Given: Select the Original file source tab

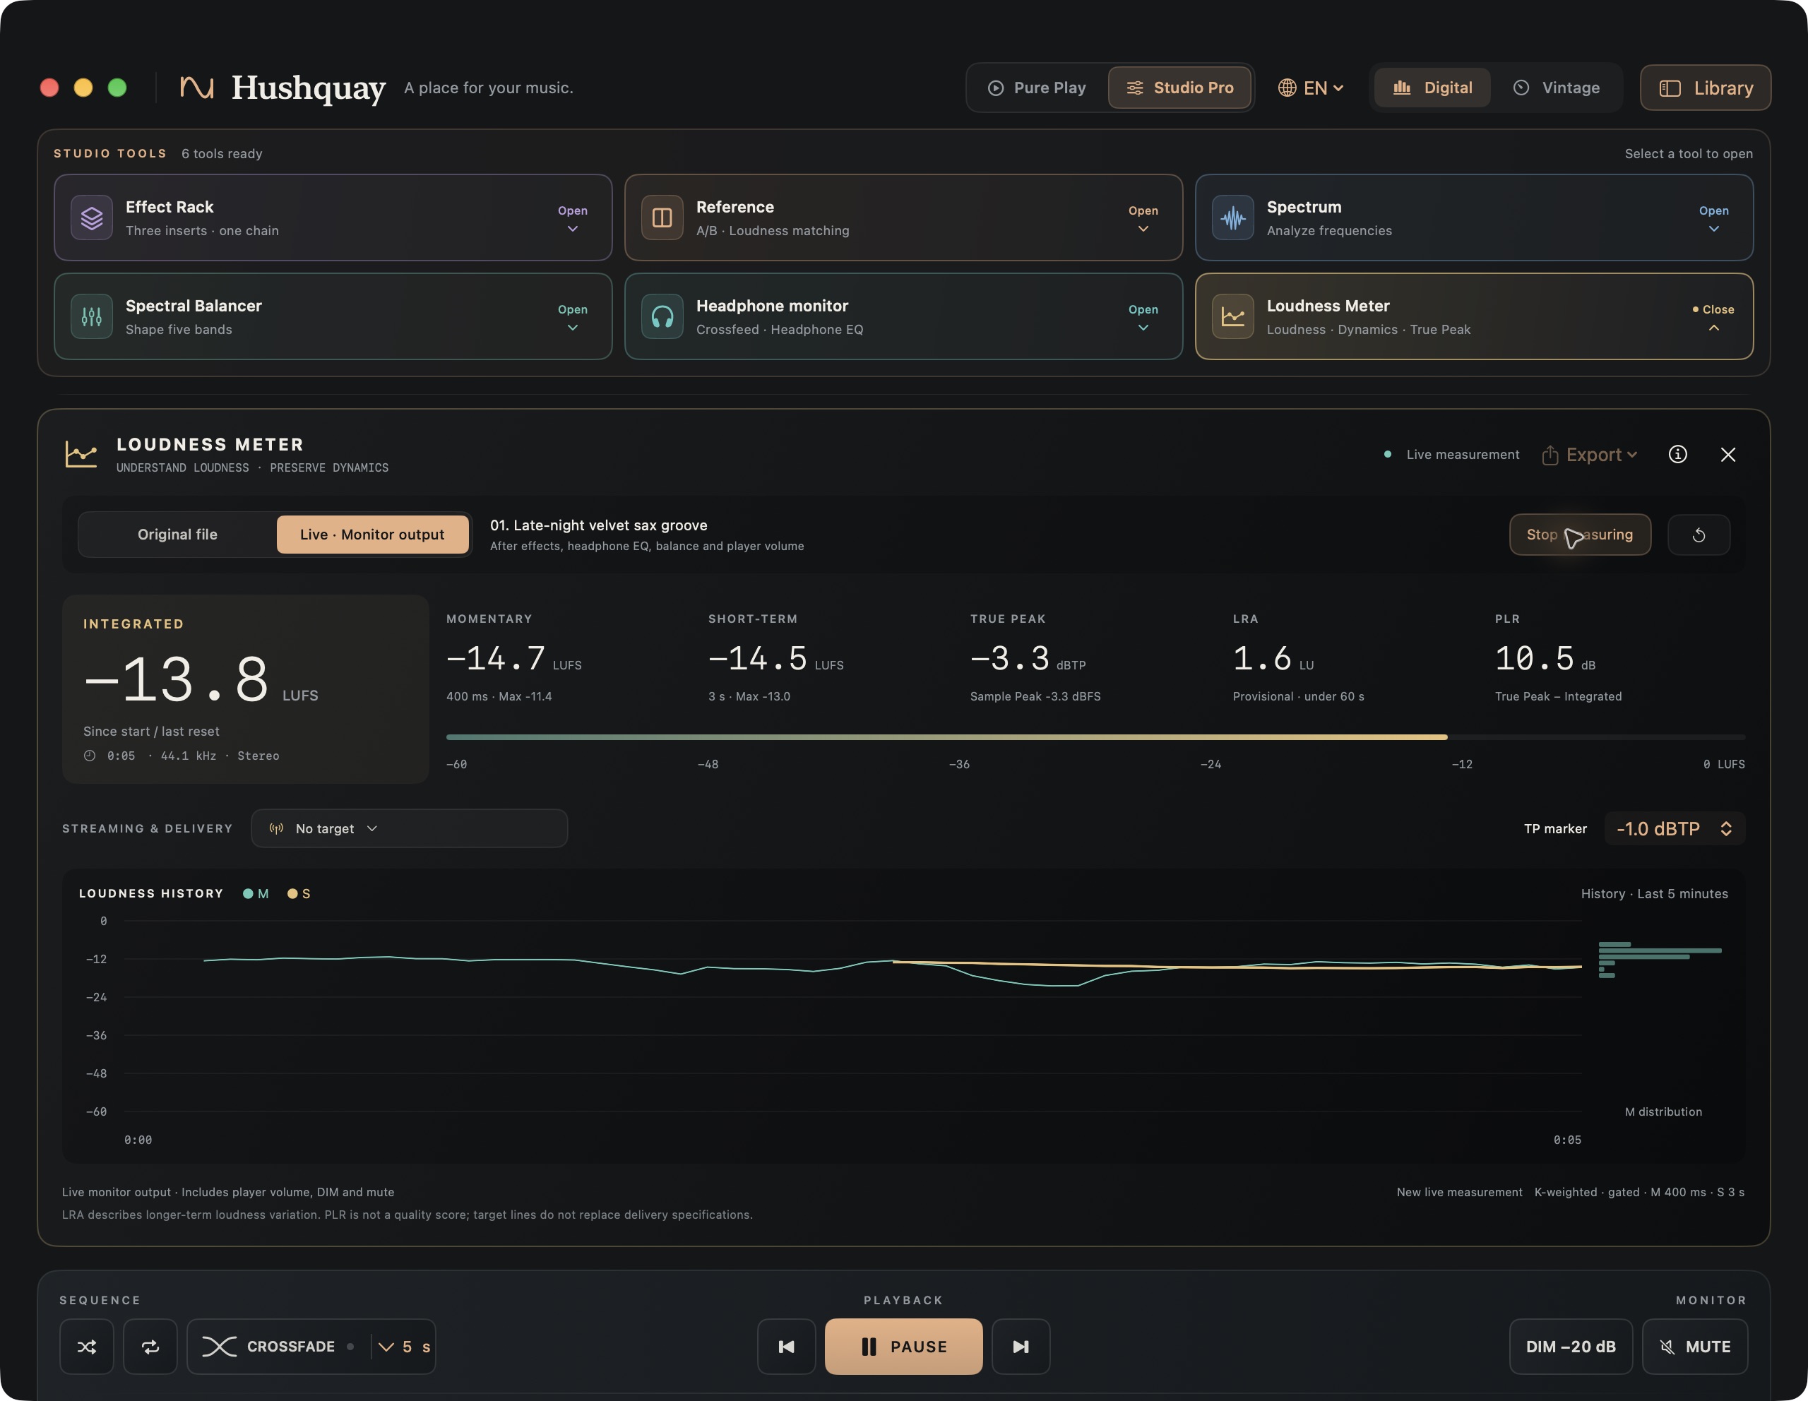Looking at the screenshot, I should (x=177, y=535).
